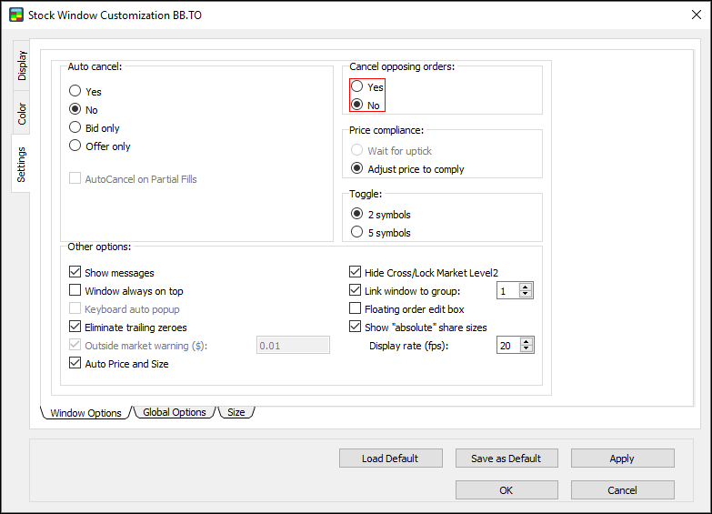Open the Color side tab
Screen dimensions: 712x514
click(x=22, y=114)
